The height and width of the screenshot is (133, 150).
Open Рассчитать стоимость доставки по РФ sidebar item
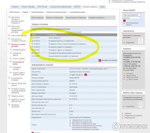point(18,20)
